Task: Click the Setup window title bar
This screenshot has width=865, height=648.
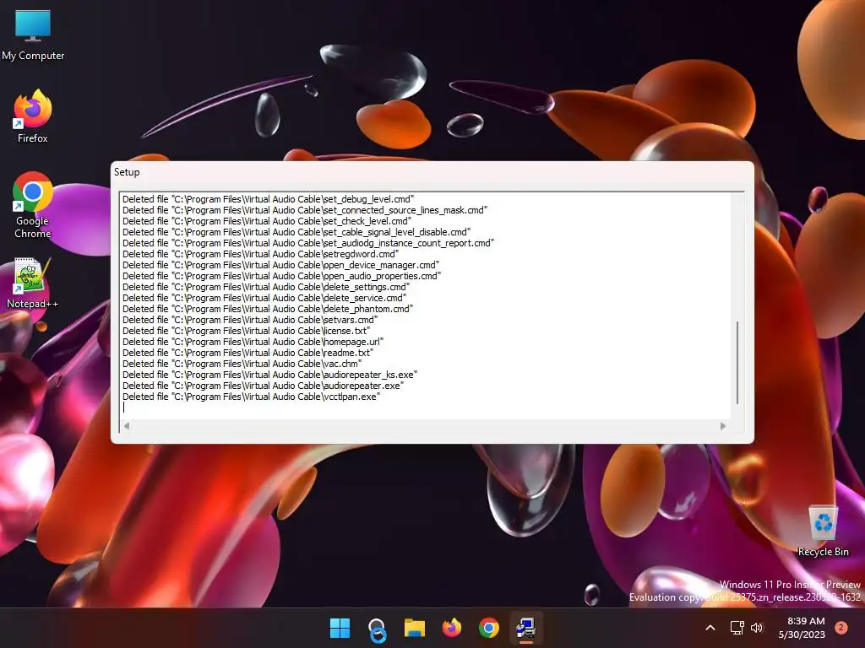Action: (432, 172)
